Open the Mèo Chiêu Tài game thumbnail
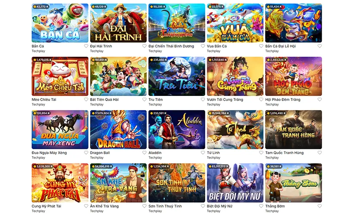This screenshot has height=215, width=345. [60, 77]
